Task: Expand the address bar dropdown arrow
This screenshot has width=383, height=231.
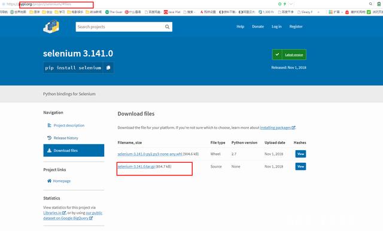Action: 291,4
